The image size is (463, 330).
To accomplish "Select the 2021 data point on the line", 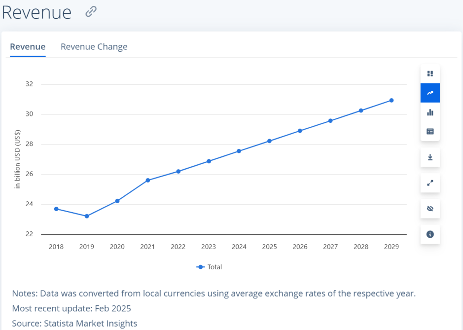I will 147,180.
